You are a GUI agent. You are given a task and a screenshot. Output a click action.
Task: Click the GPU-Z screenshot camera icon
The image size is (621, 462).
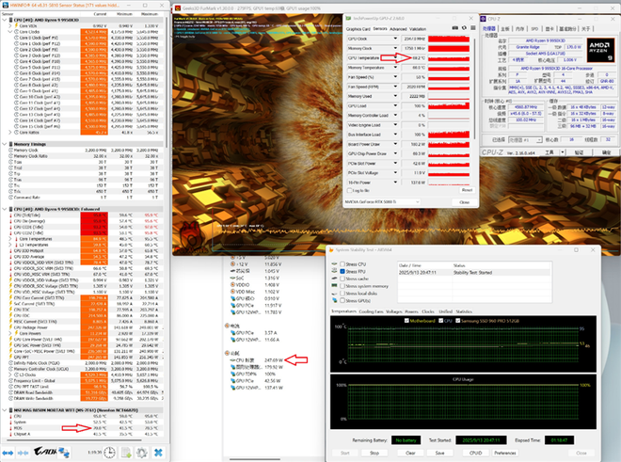(x=455, y=28)
